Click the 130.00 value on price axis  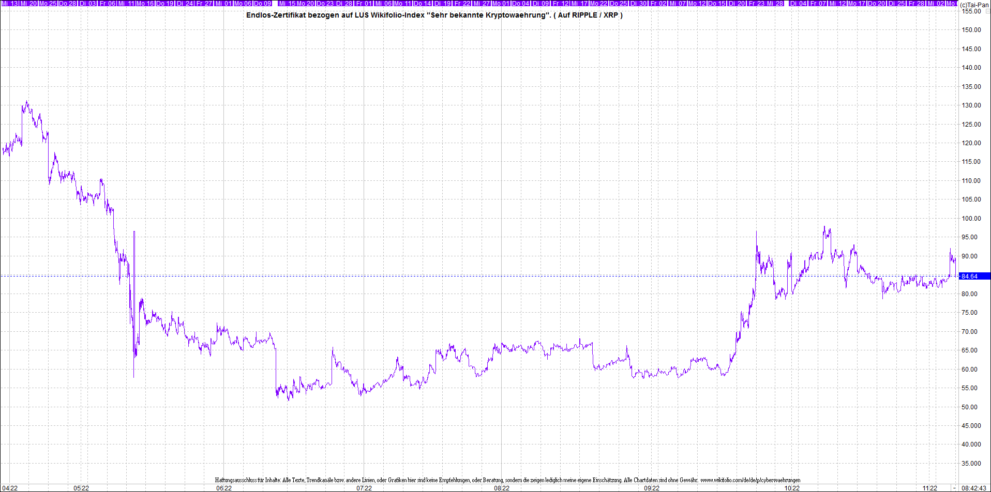(x=971, y=105)
